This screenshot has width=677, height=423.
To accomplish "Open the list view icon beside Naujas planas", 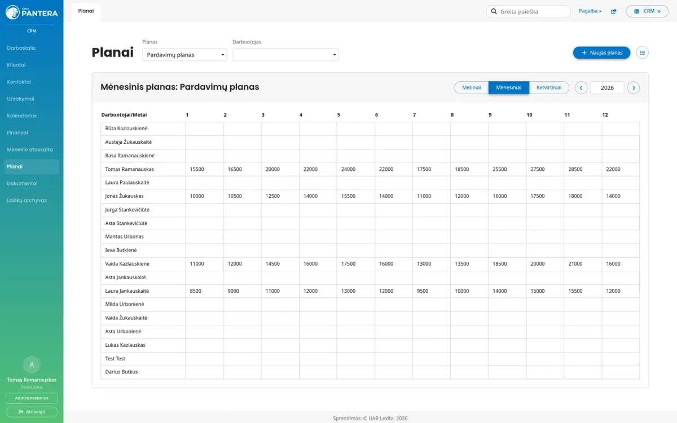I will [642, 52].
